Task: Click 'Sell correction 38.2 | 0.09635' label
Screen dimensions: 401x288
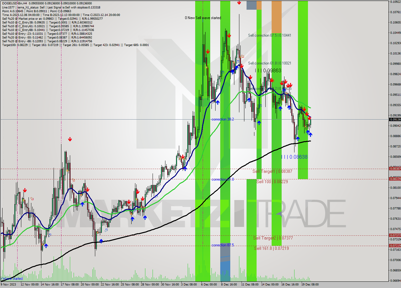Action: click(x=269, y=89)
